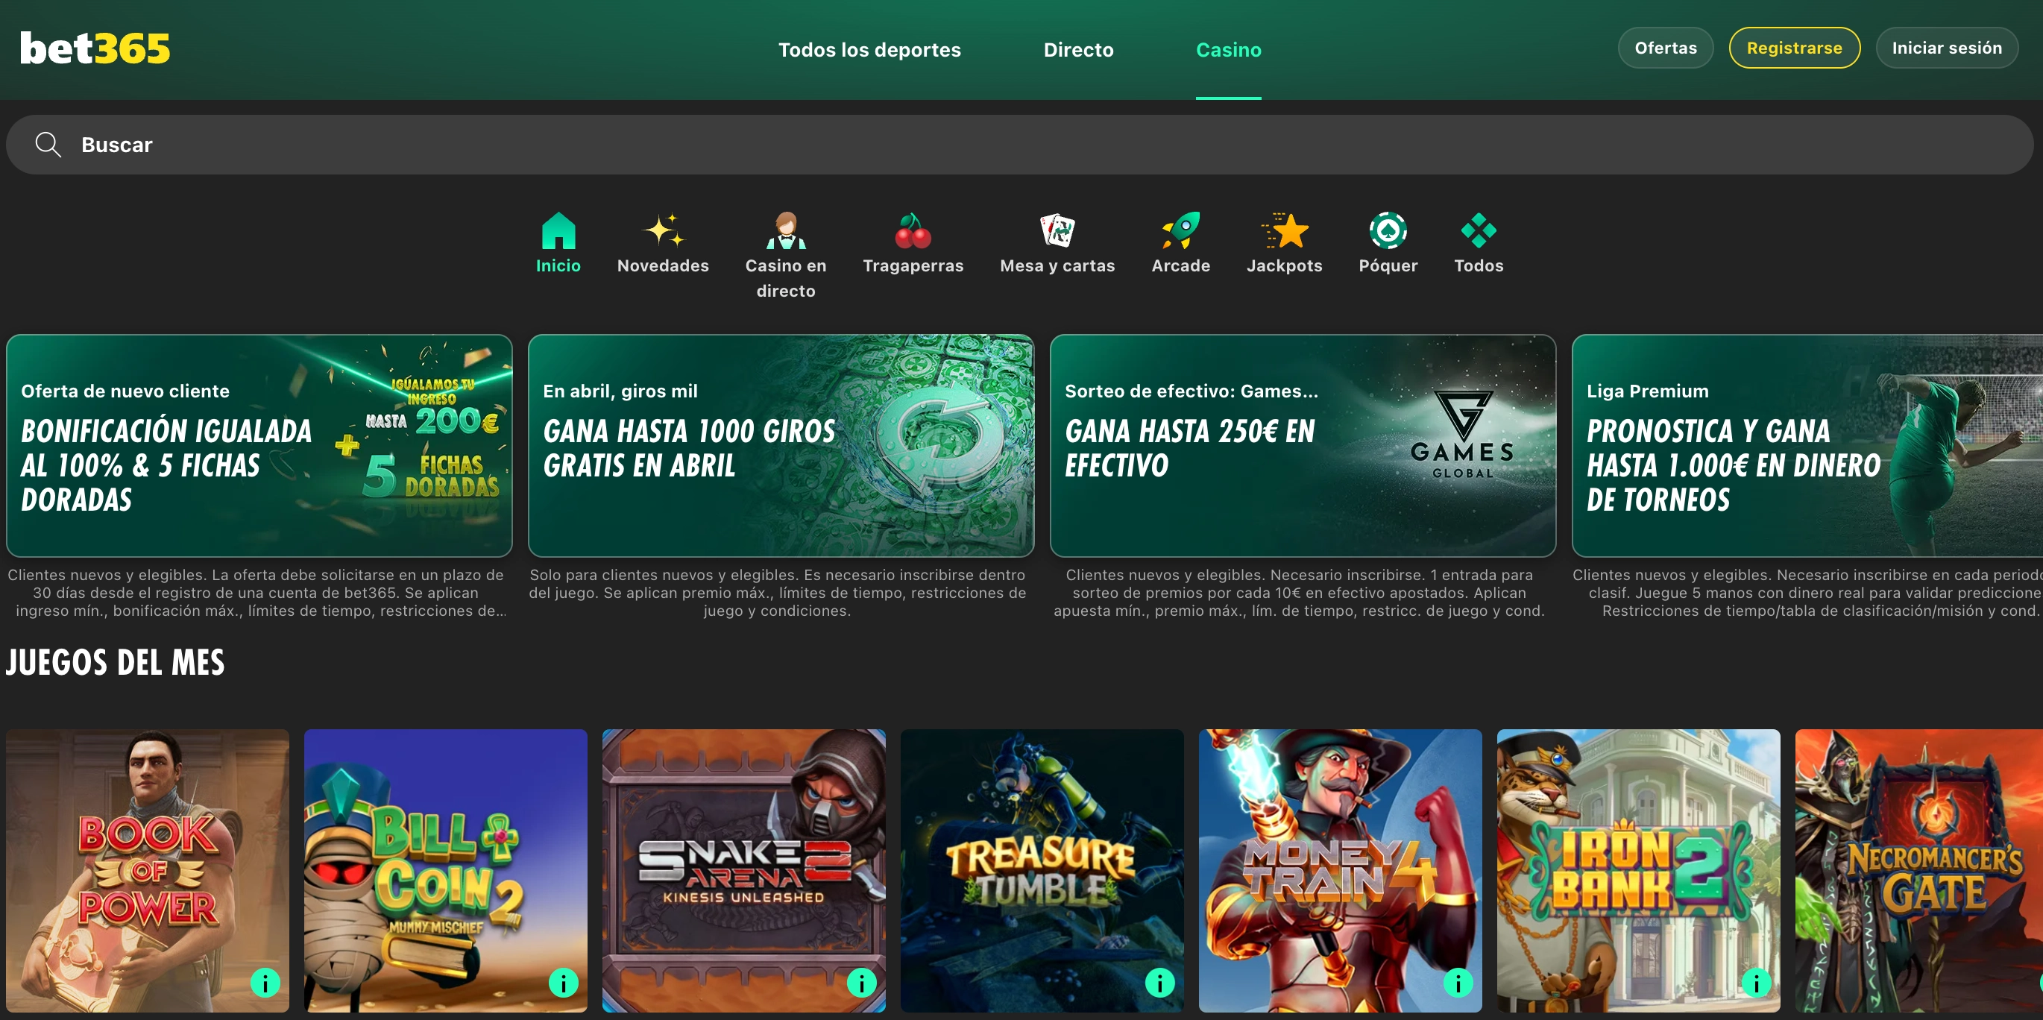The height and width of the screenshot is (1020, 2043).
Task: Click the Registrarse button
Action: (x=1794, y=48)
